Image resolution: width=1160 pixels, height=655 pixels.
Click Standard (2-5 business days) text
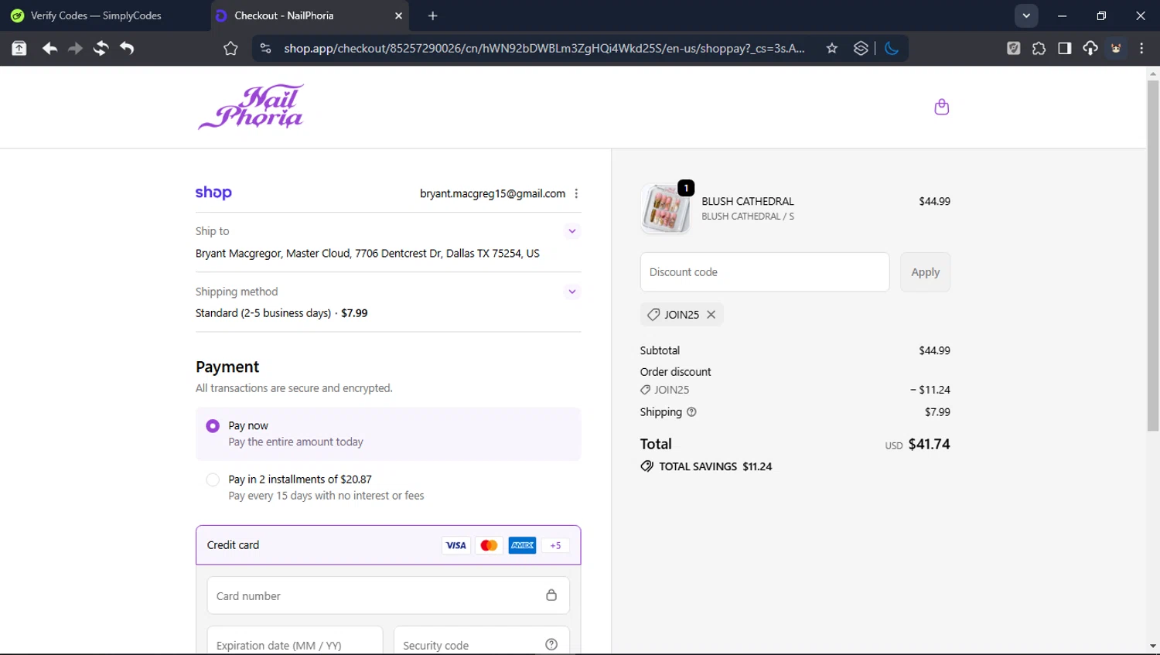[x=263, y=313]
